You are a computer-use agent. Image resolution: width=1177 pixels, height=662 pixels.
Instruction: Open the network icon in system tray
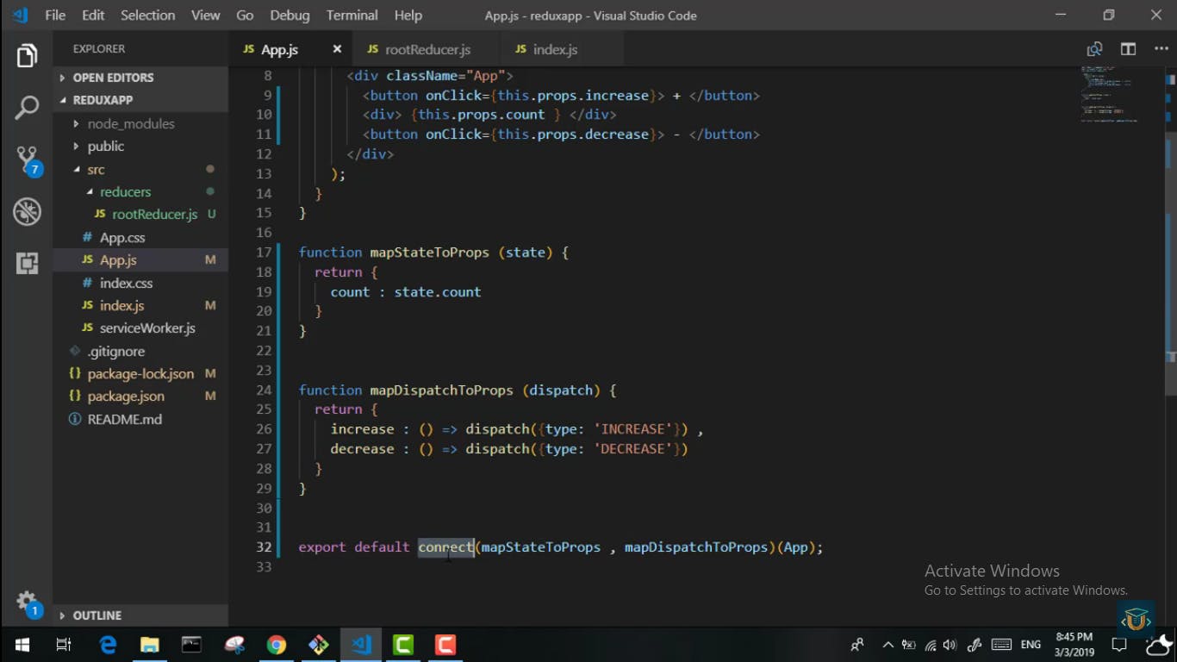pos(931,645)
